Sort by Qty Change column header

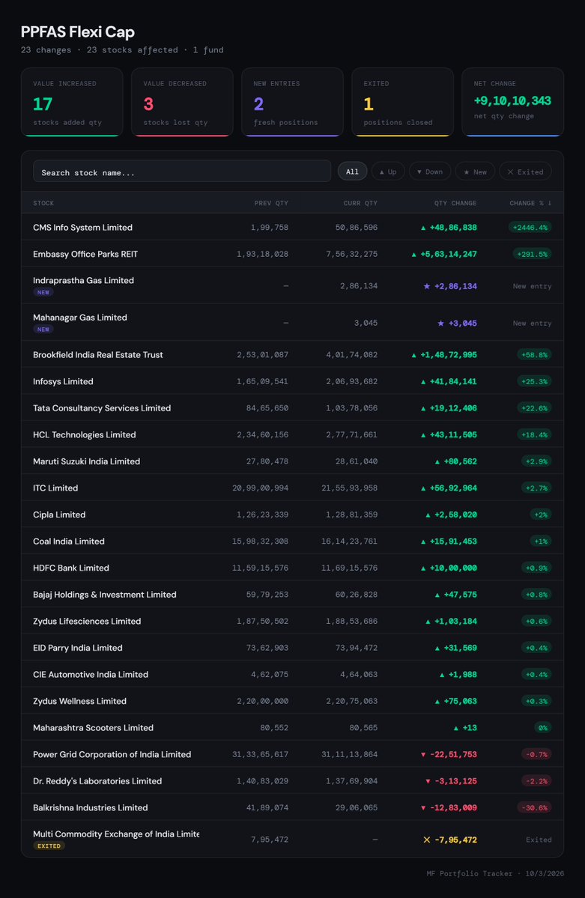[455, 203]
